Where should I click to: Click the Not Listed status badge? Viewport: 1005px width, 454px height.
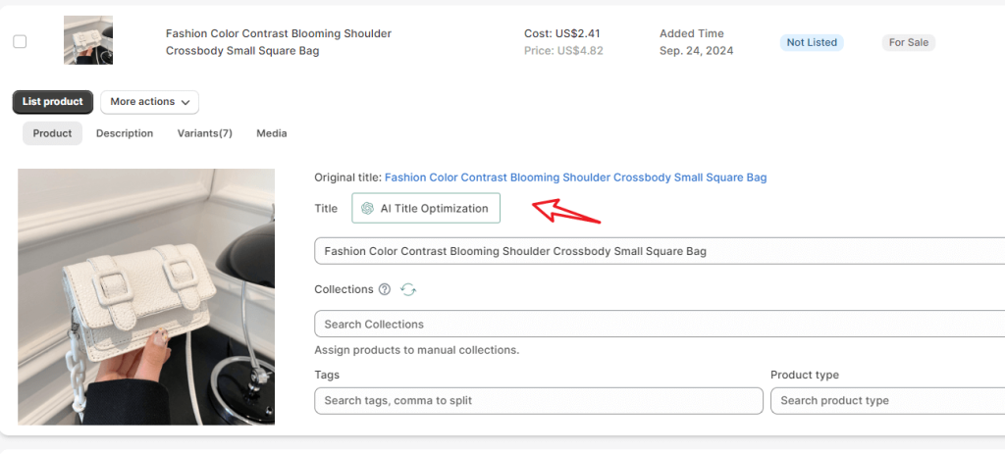coord(812,42)
